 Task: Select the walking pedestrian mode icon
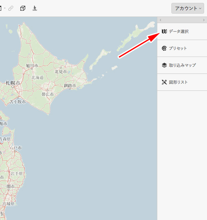tap(35, 8)
